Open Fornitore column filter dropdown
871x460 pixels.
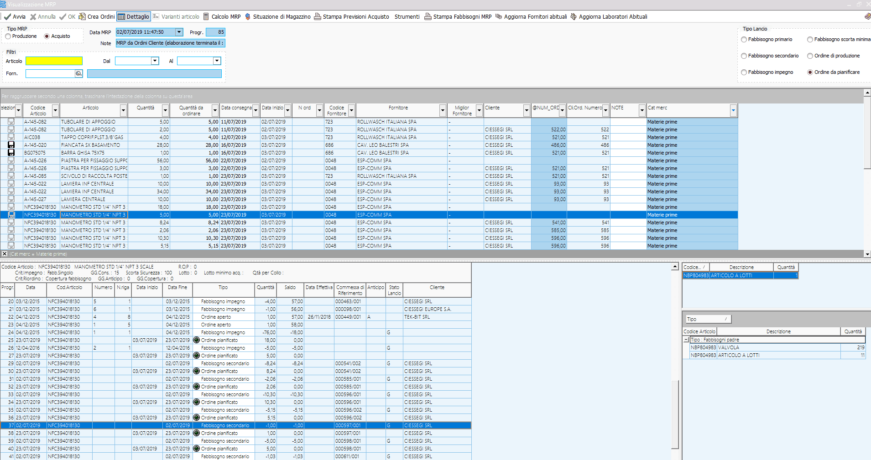pyautogui.click(x=443, y=110)
